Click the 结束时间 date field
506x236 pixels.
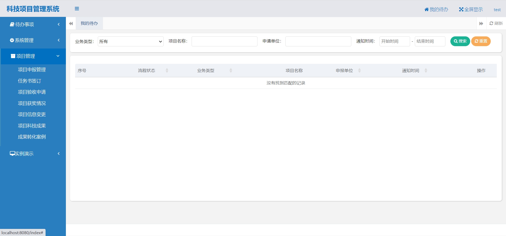[430, 41]
